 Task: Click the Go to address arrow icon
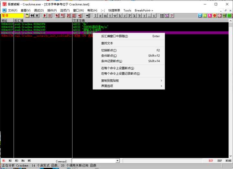(x=88, y=16)
